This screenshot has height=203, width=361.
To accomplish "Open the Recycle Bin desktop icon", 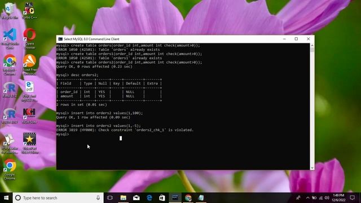I will pyautogui.click(x=10, y=11).
